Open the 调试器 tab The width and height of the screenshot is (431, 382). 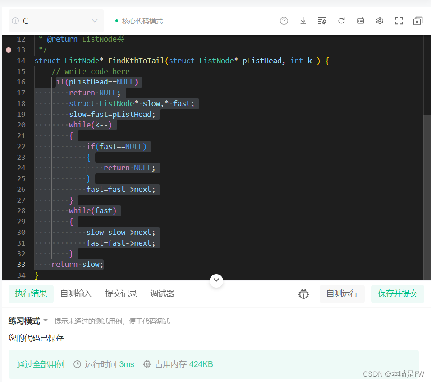(162, 293)
